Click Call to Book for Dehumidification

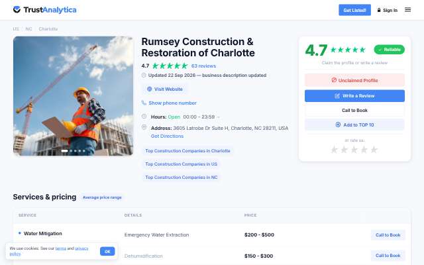pos(388,256)
